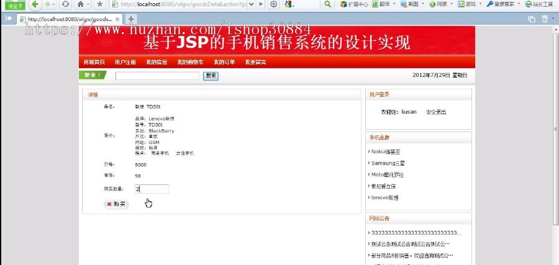Click the 游戏 games toolbar button
The height and width of the screenshot is (265, 559).
pos(466,4)
